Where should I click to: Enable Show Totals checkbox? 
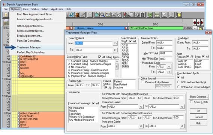pos(191,102)
